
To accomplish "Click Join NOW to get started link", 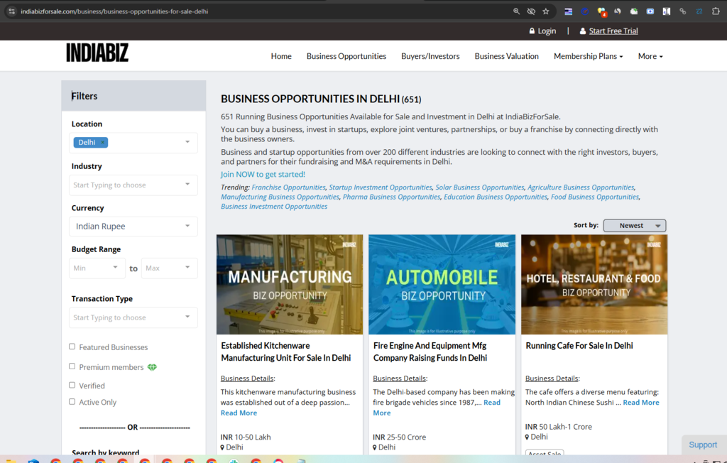I will [x=263, y=175].
